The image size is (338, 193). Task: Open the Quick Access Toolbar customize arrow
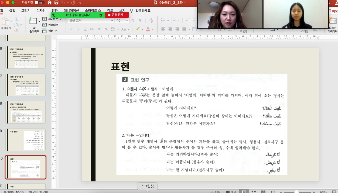[x=80, y=3]
